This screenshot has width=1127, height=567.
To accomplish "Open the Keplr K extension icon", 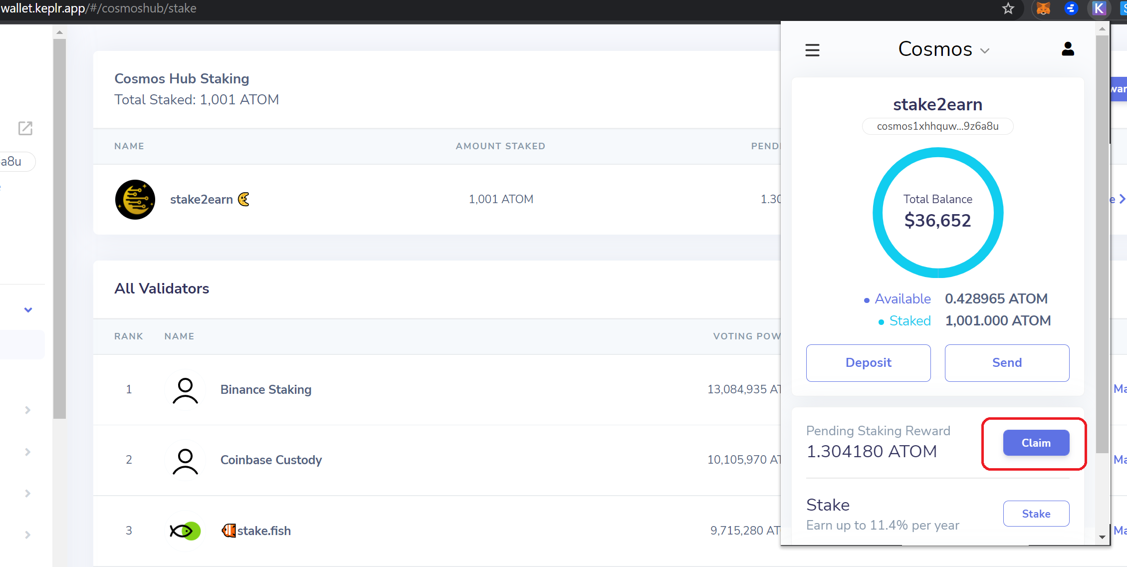I will coord(1099,8).
